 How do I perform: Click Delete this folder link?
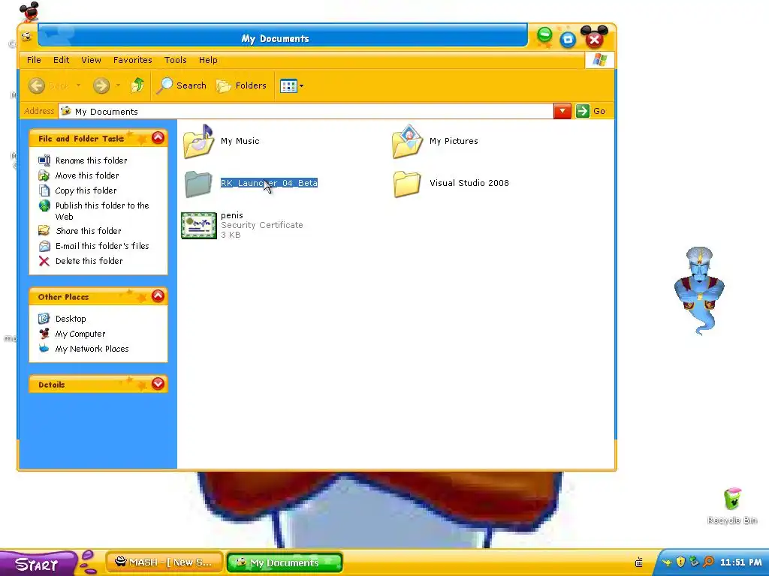click(x=89, y=261)
